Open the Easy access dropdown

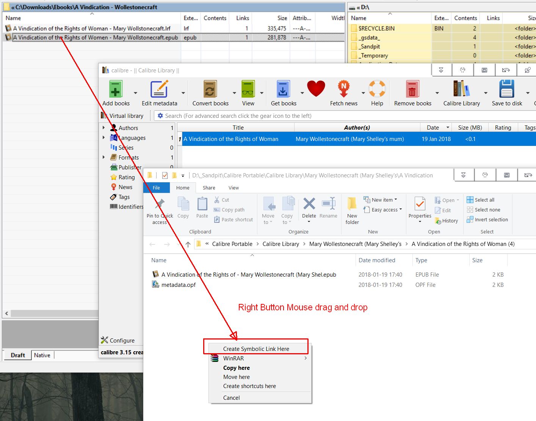point(382,210)
